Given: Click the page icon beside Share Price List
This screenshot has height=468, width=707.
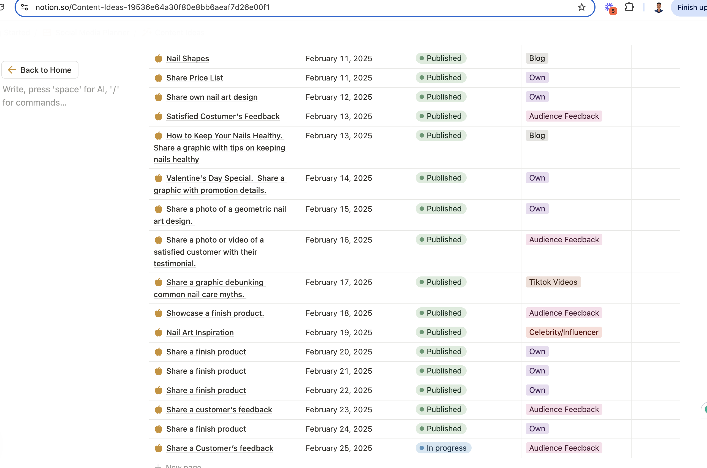Looking at the screenshot, I should 159,78.
